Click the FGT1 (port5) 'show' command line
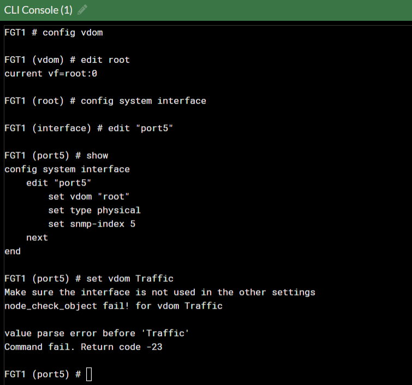The image size is (412, 385). tap(56, 156)
